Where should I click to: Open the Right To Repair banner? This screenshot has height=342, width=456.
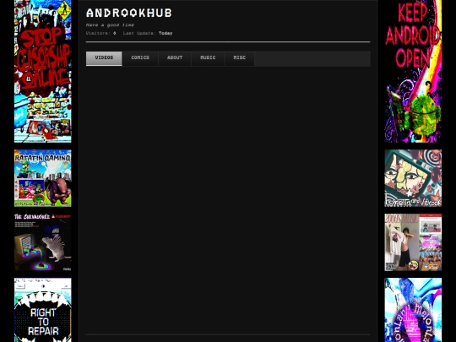(43, 310)
